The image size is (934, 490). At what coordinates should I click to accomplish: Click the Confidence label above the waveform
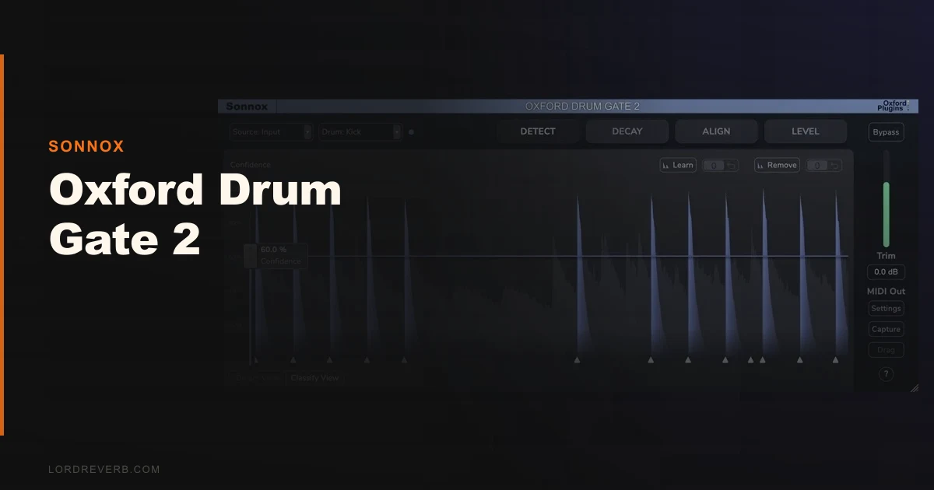click(251, 165)
